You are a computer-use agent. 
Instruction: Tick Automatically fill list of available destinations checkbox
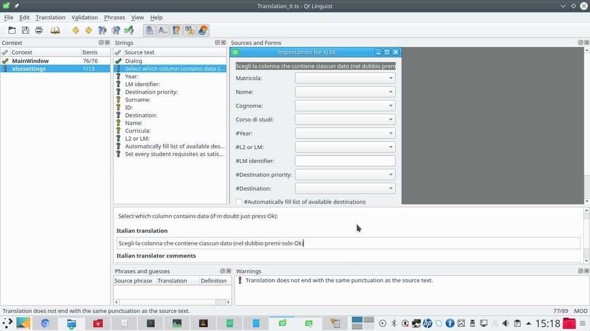coord(238,202)
